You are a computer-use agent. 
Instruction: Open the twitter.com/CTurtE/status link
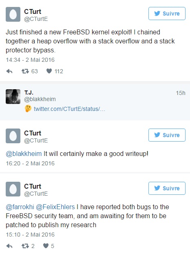69,109
